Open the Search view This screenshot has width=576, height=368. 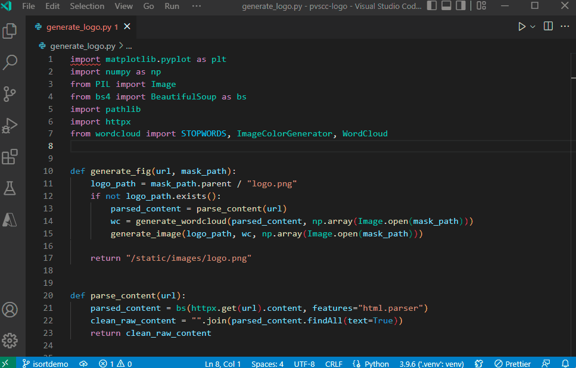pyautogui.click(x=10, y=62)
